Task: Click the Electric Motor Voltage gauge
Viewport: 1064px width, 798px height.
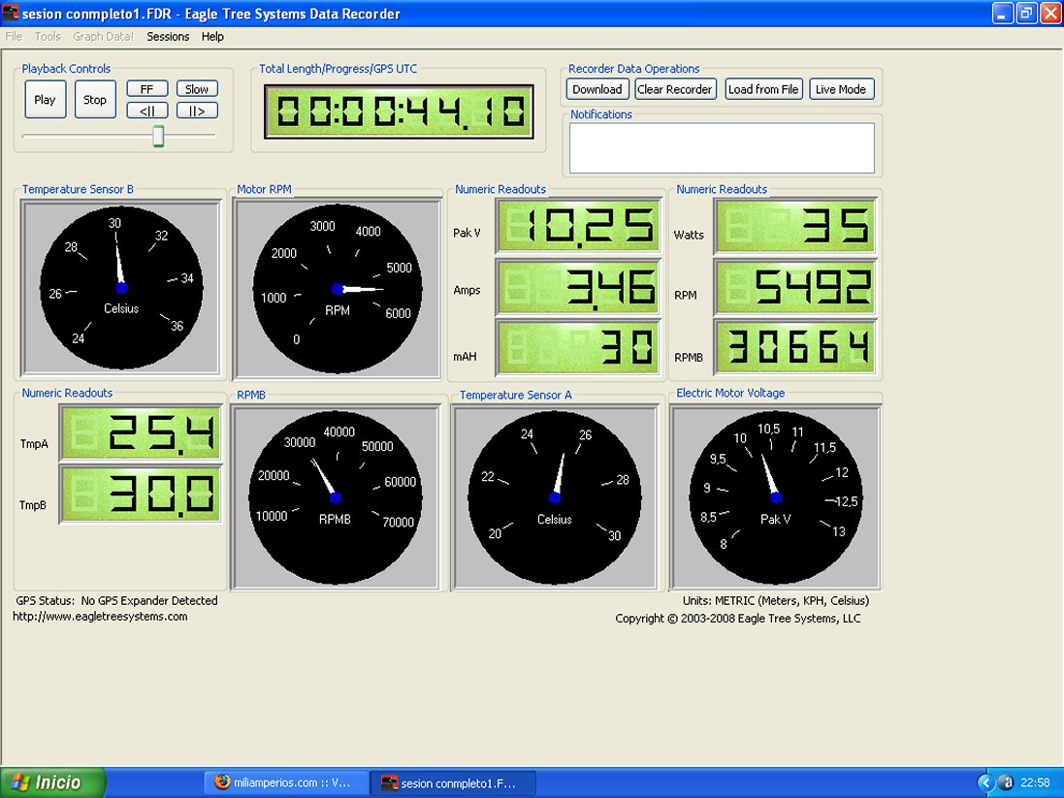Action: coord(776,497)
